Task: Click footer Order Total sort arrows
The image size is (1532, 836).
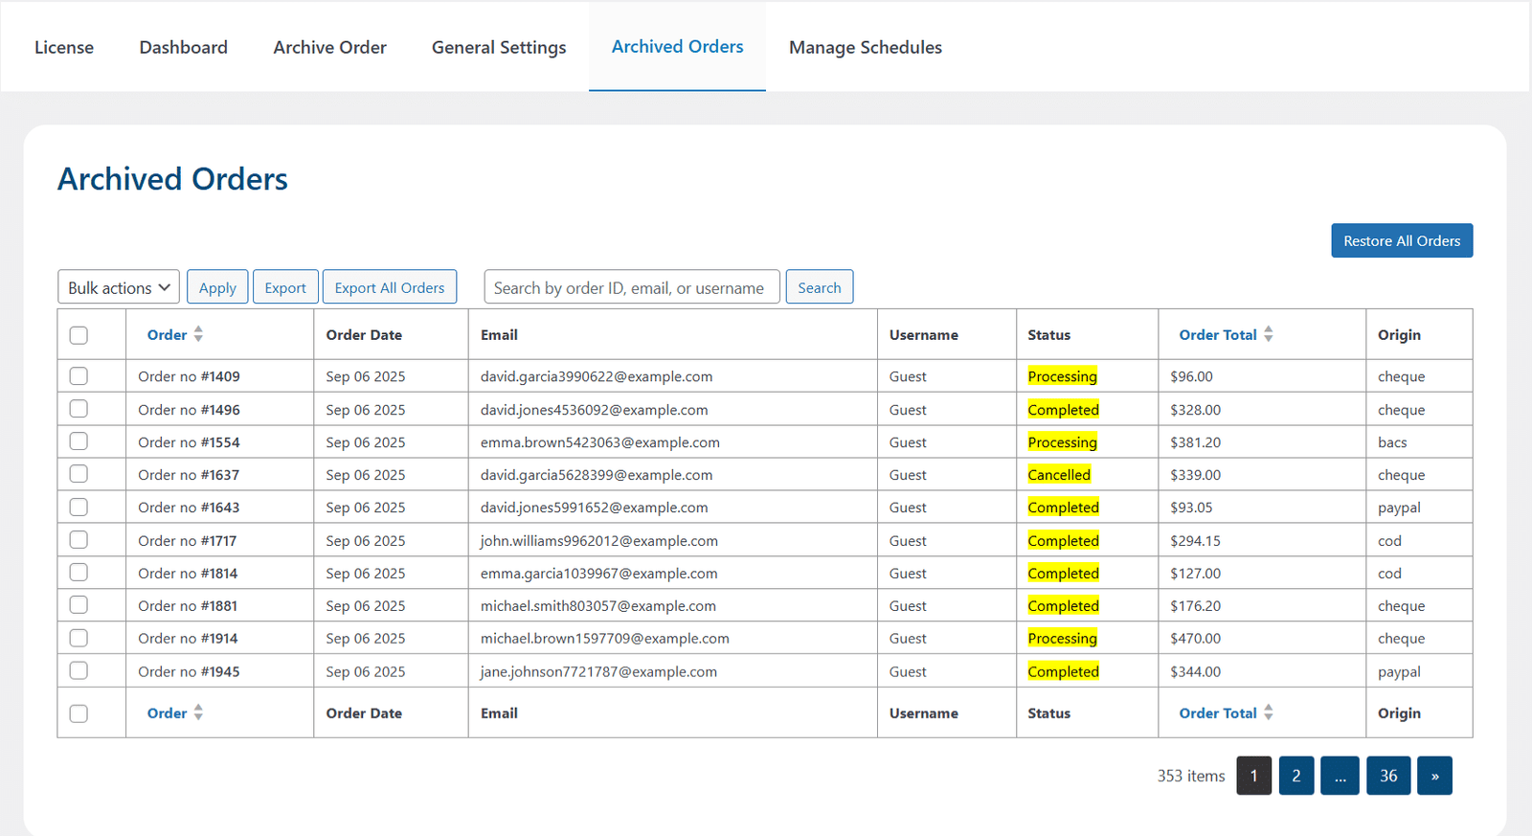Action: click(x=1268, y=712)
